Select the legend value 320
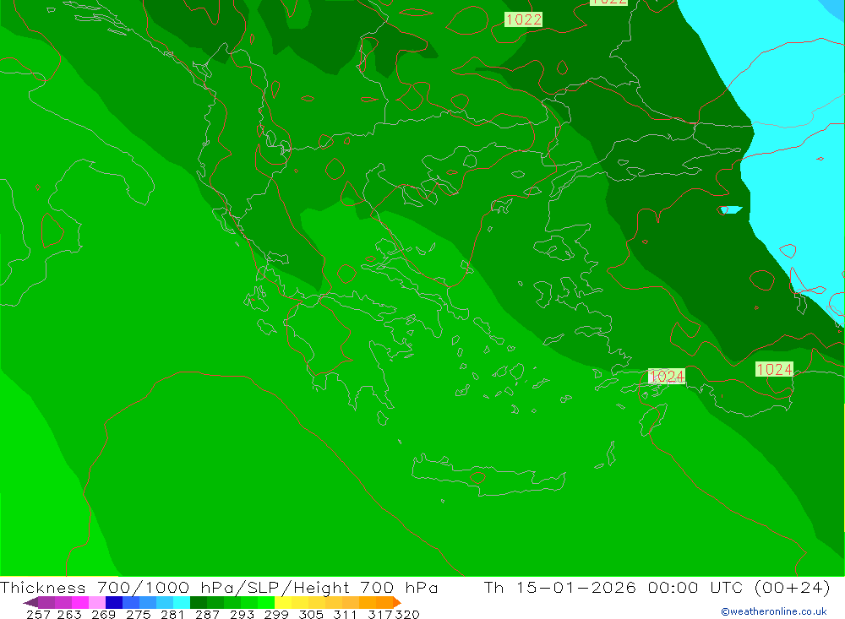This screenshot has height=619, width=845. pos(407,614)
